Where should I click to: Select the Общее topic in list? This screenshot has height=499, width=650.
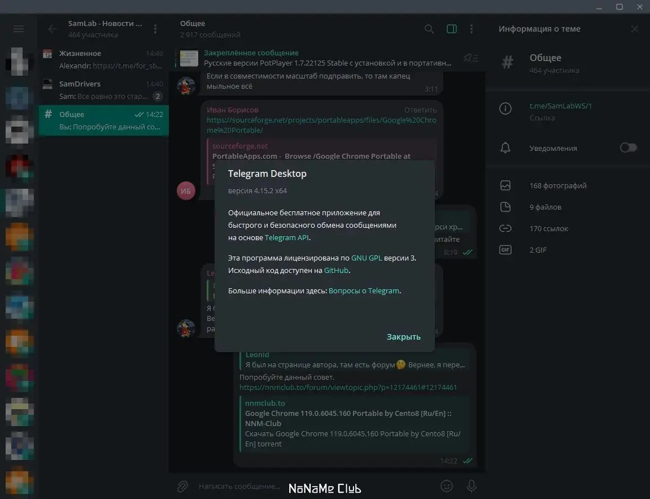click(104, 120)
